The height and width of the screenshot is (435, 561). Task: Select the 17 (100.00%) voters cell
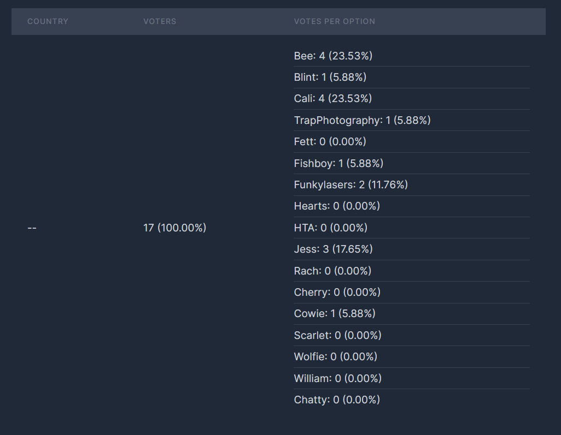coord(174,228)
